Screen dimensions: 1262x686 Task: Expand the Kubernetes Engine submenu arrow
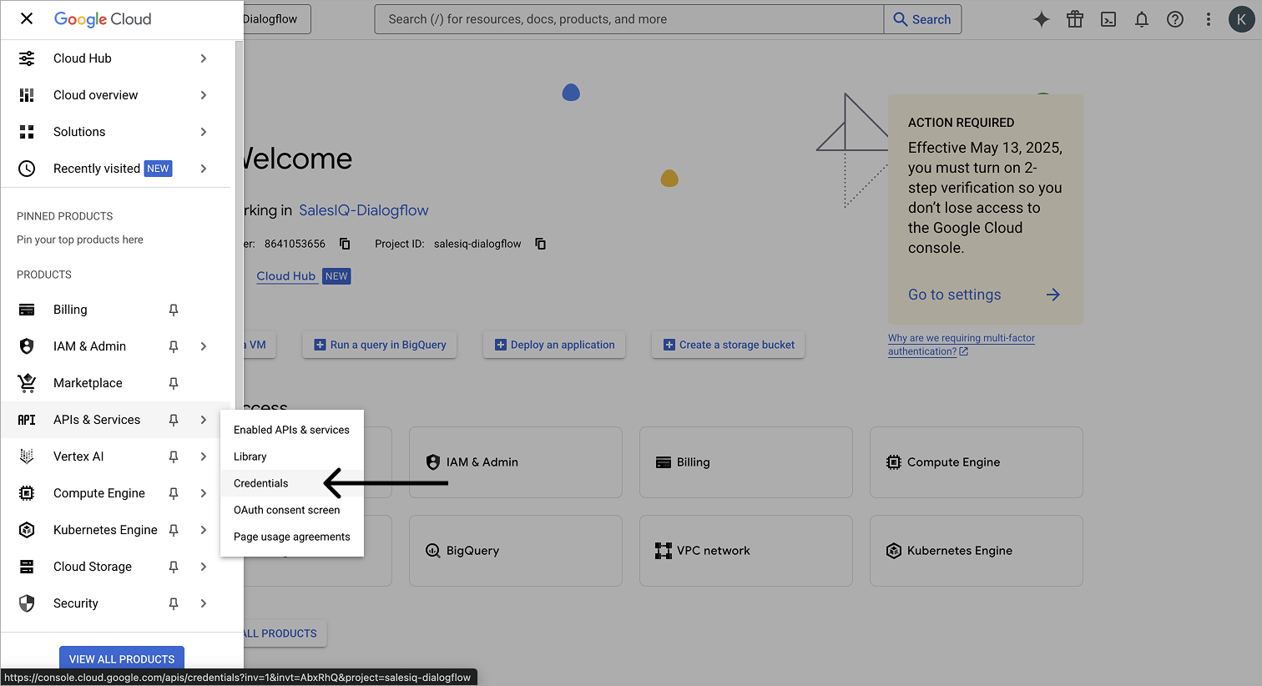[204, 530]
